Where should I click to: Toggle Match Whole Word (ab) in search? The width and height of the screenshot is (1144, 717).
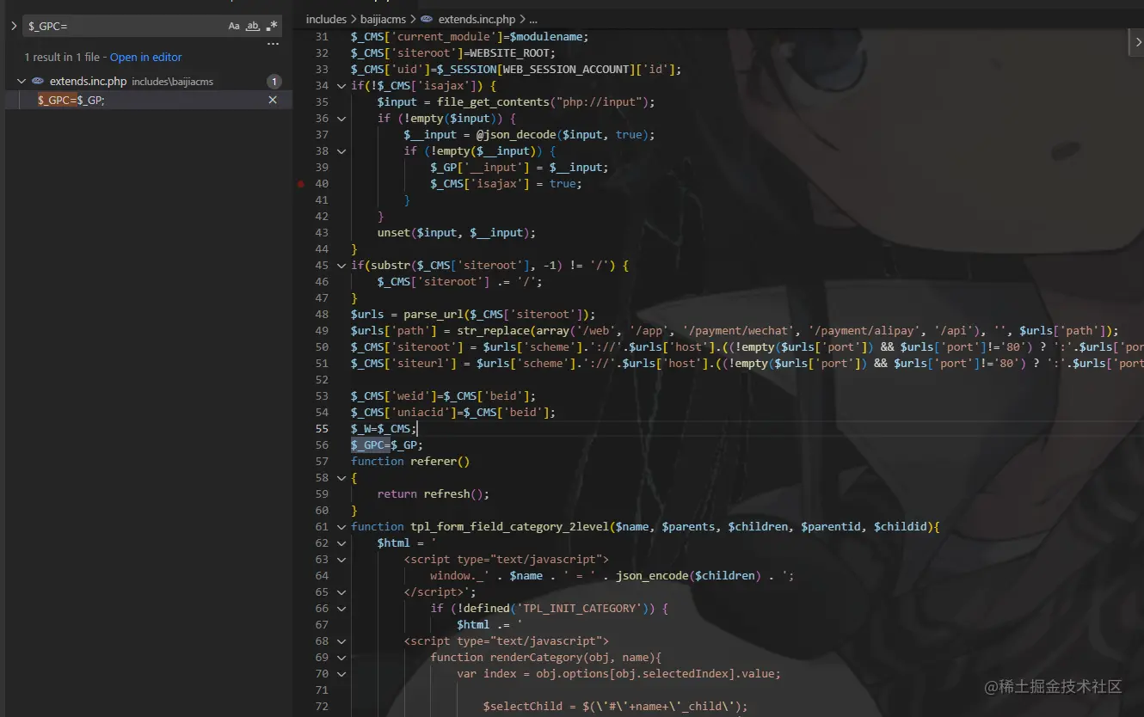(253, 27)
